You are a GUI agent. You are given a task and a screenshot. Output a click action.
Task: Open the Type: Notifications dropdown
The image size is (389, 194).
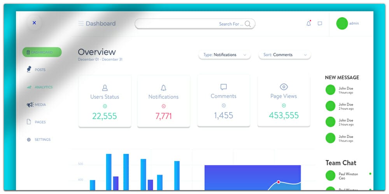pyautogui.click(x=224, y=55)
